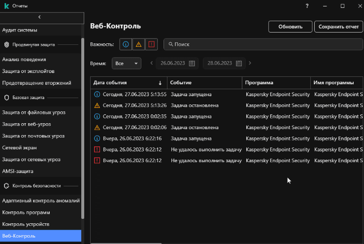Toggle the blue info importance filter
Screen dimensions: 364x244
(x=126, y=44)
